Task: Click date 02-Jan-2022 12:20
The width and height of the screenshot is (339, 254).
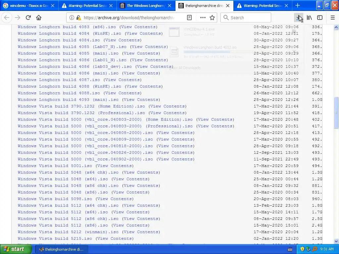Action: (276, 238)
